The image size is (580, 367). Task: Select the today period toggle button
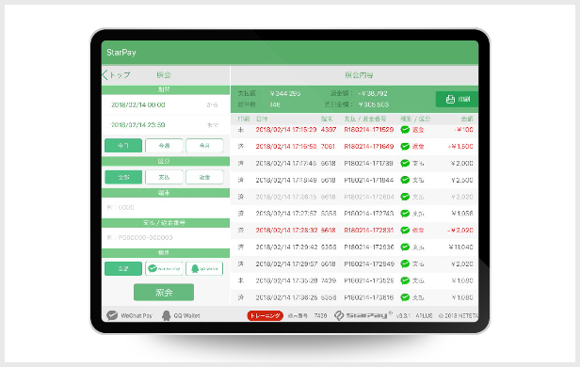(x=123, y=146)
